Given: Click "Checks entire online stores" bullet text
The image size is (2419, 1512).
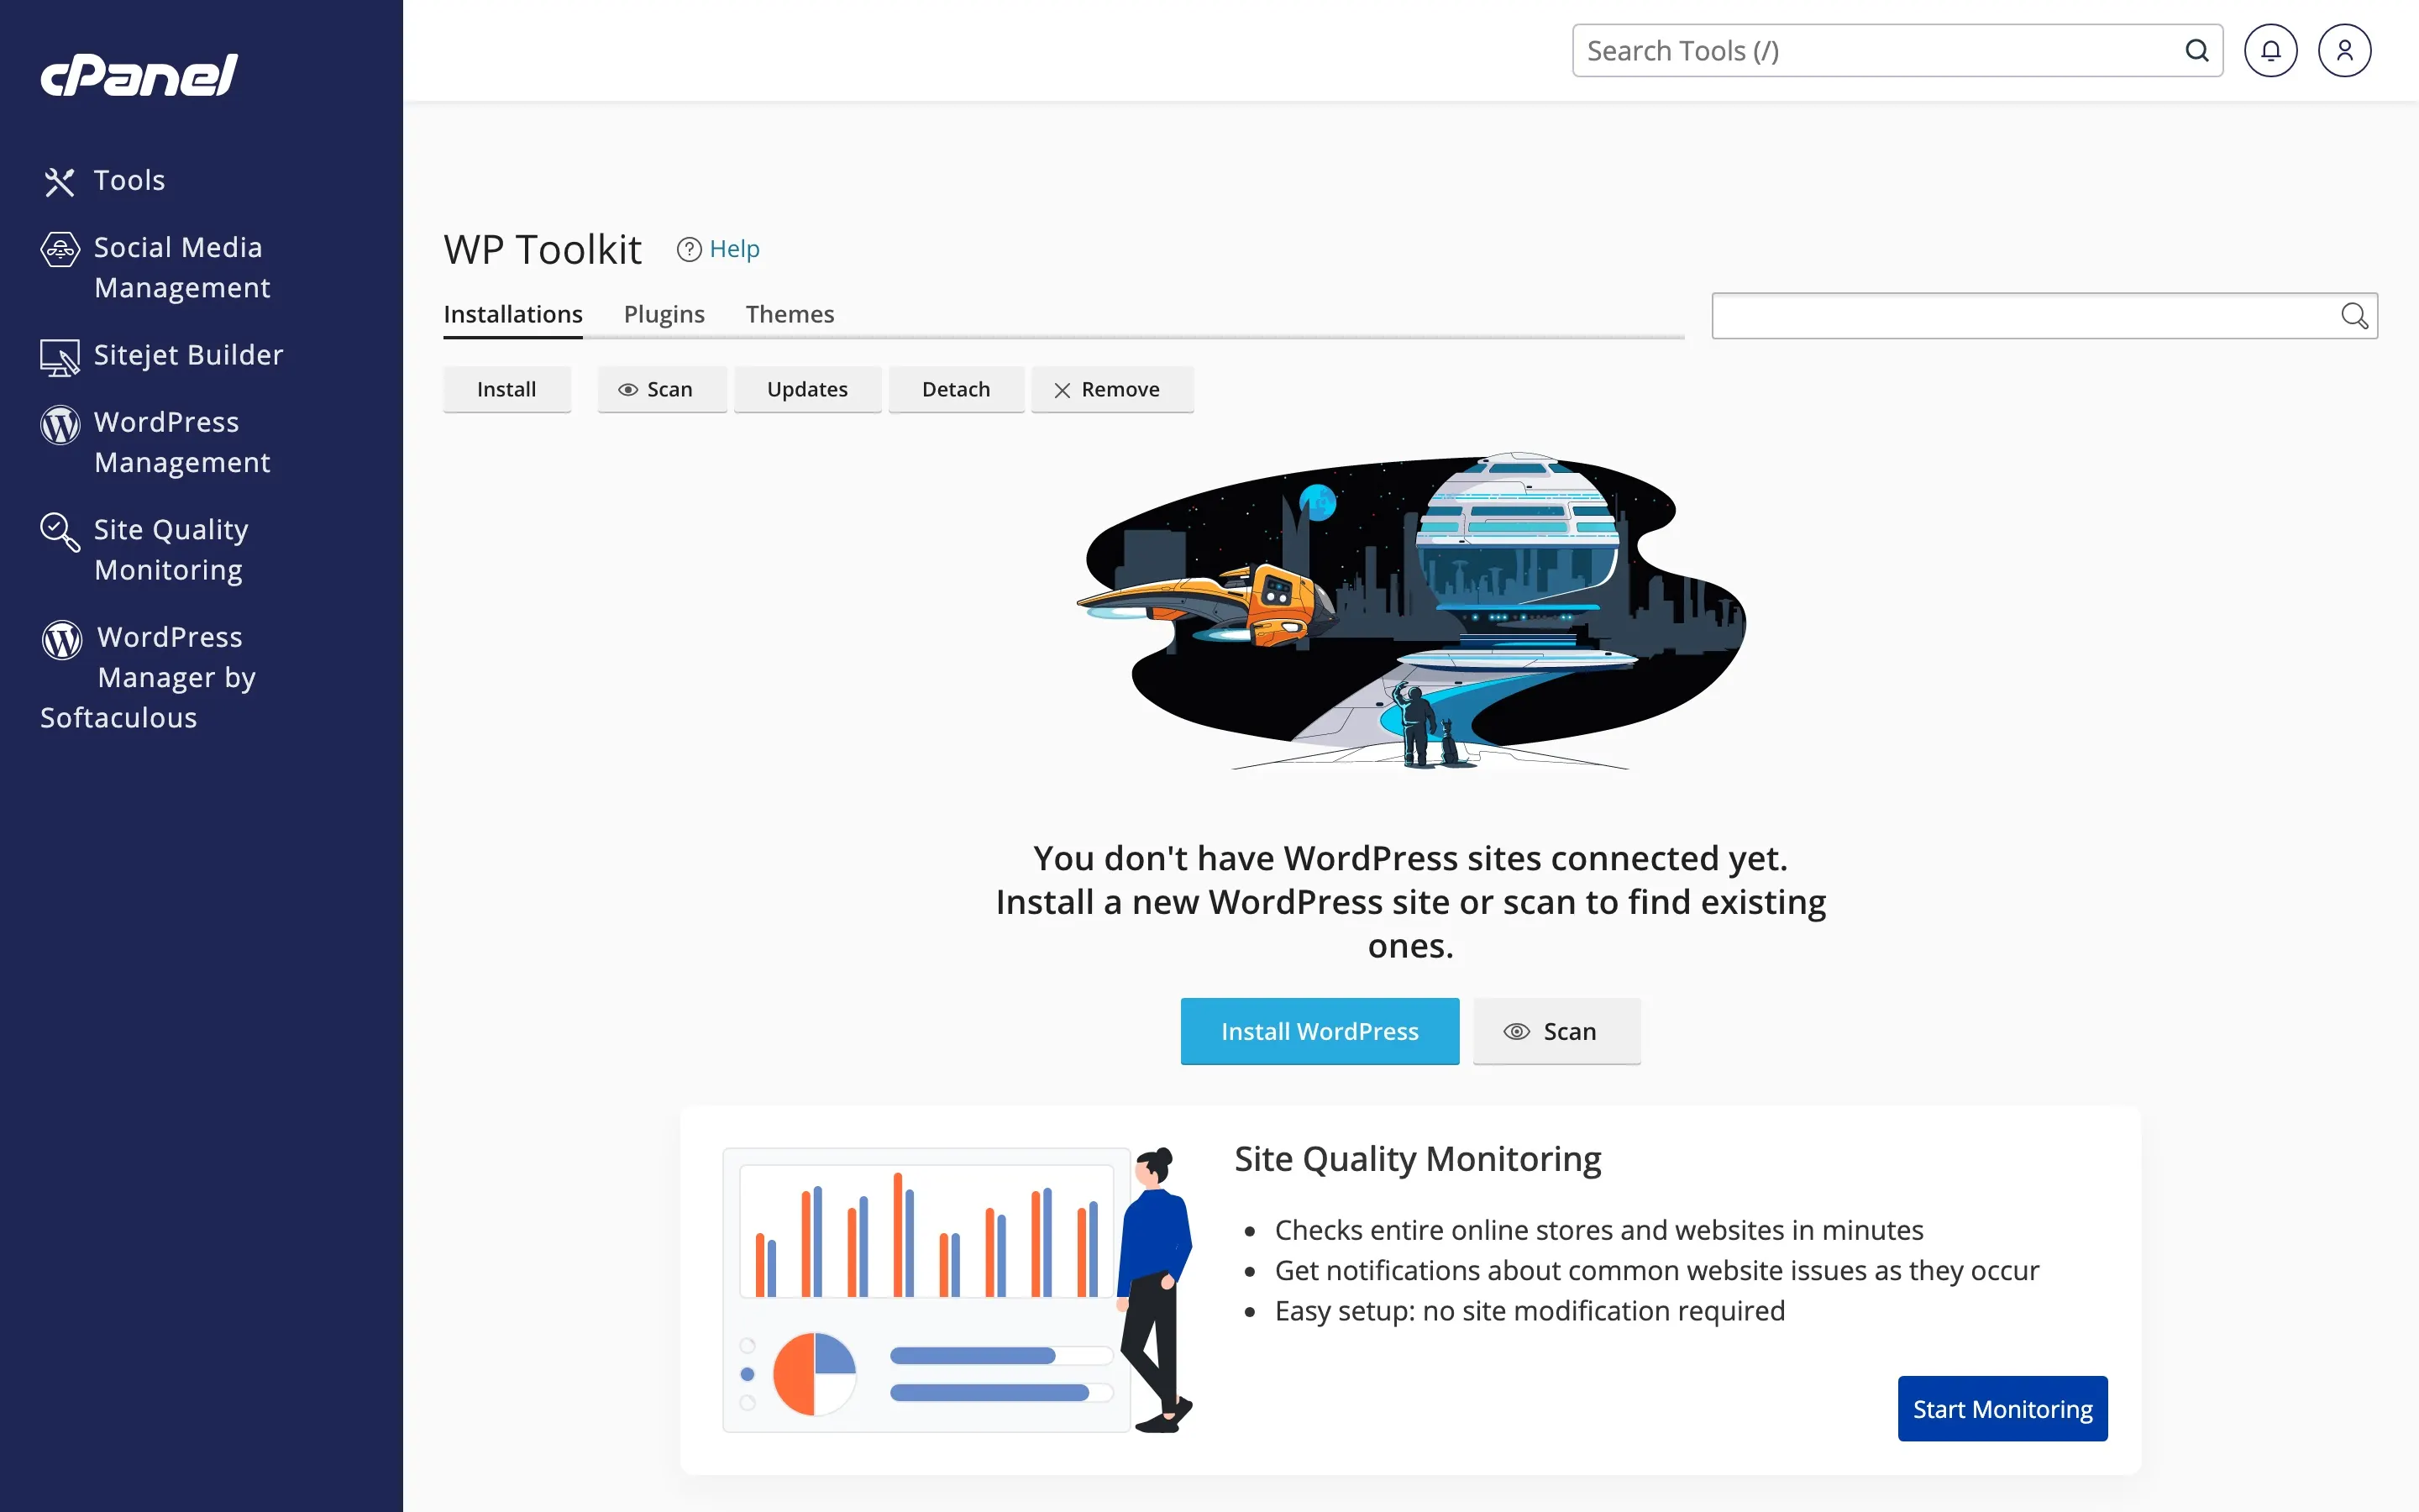Looking at the screenshot, I should (1598, 1230).
